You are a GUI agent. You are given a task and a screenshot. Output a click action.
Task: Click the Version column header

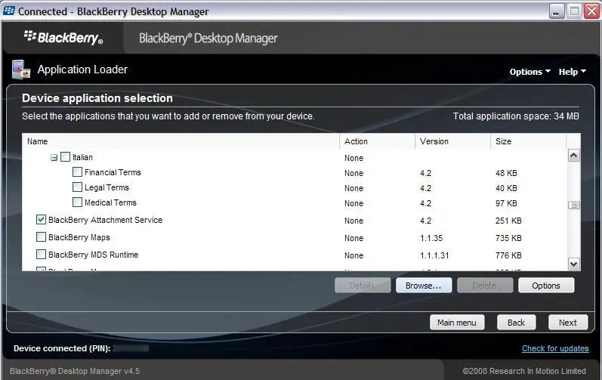tap(452, 141)
